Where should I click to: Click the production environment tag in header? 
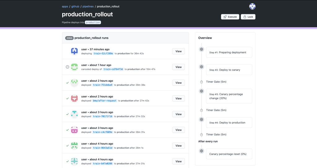pyautogui.click(x=93, y=22)
